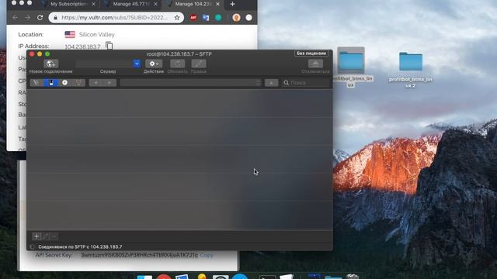Add a new bookmark with plus button
497x279 pixels.
pos(36,236)
